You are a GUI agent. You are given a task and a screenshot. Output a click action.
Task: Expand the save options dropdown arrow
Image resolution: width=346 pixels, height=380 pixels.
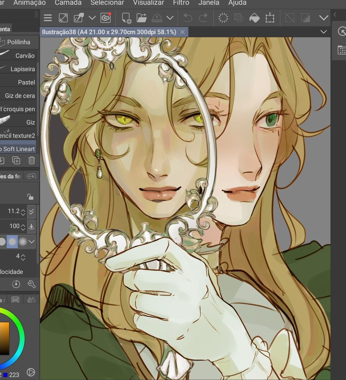click(170, 18)
